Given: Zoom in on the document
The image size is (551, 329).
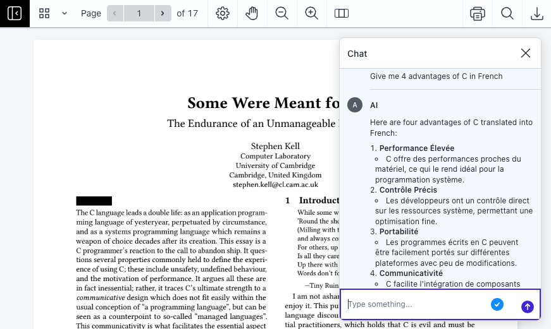Looking at the screenshot, I should (x=312, y=13).
